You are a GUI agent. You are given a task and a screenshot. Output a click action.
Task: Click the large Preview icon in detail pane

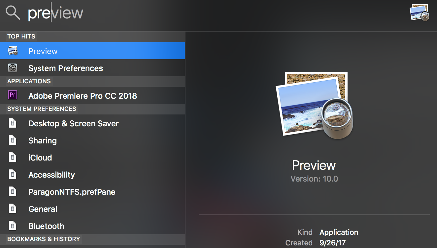[x=315, y=106]
